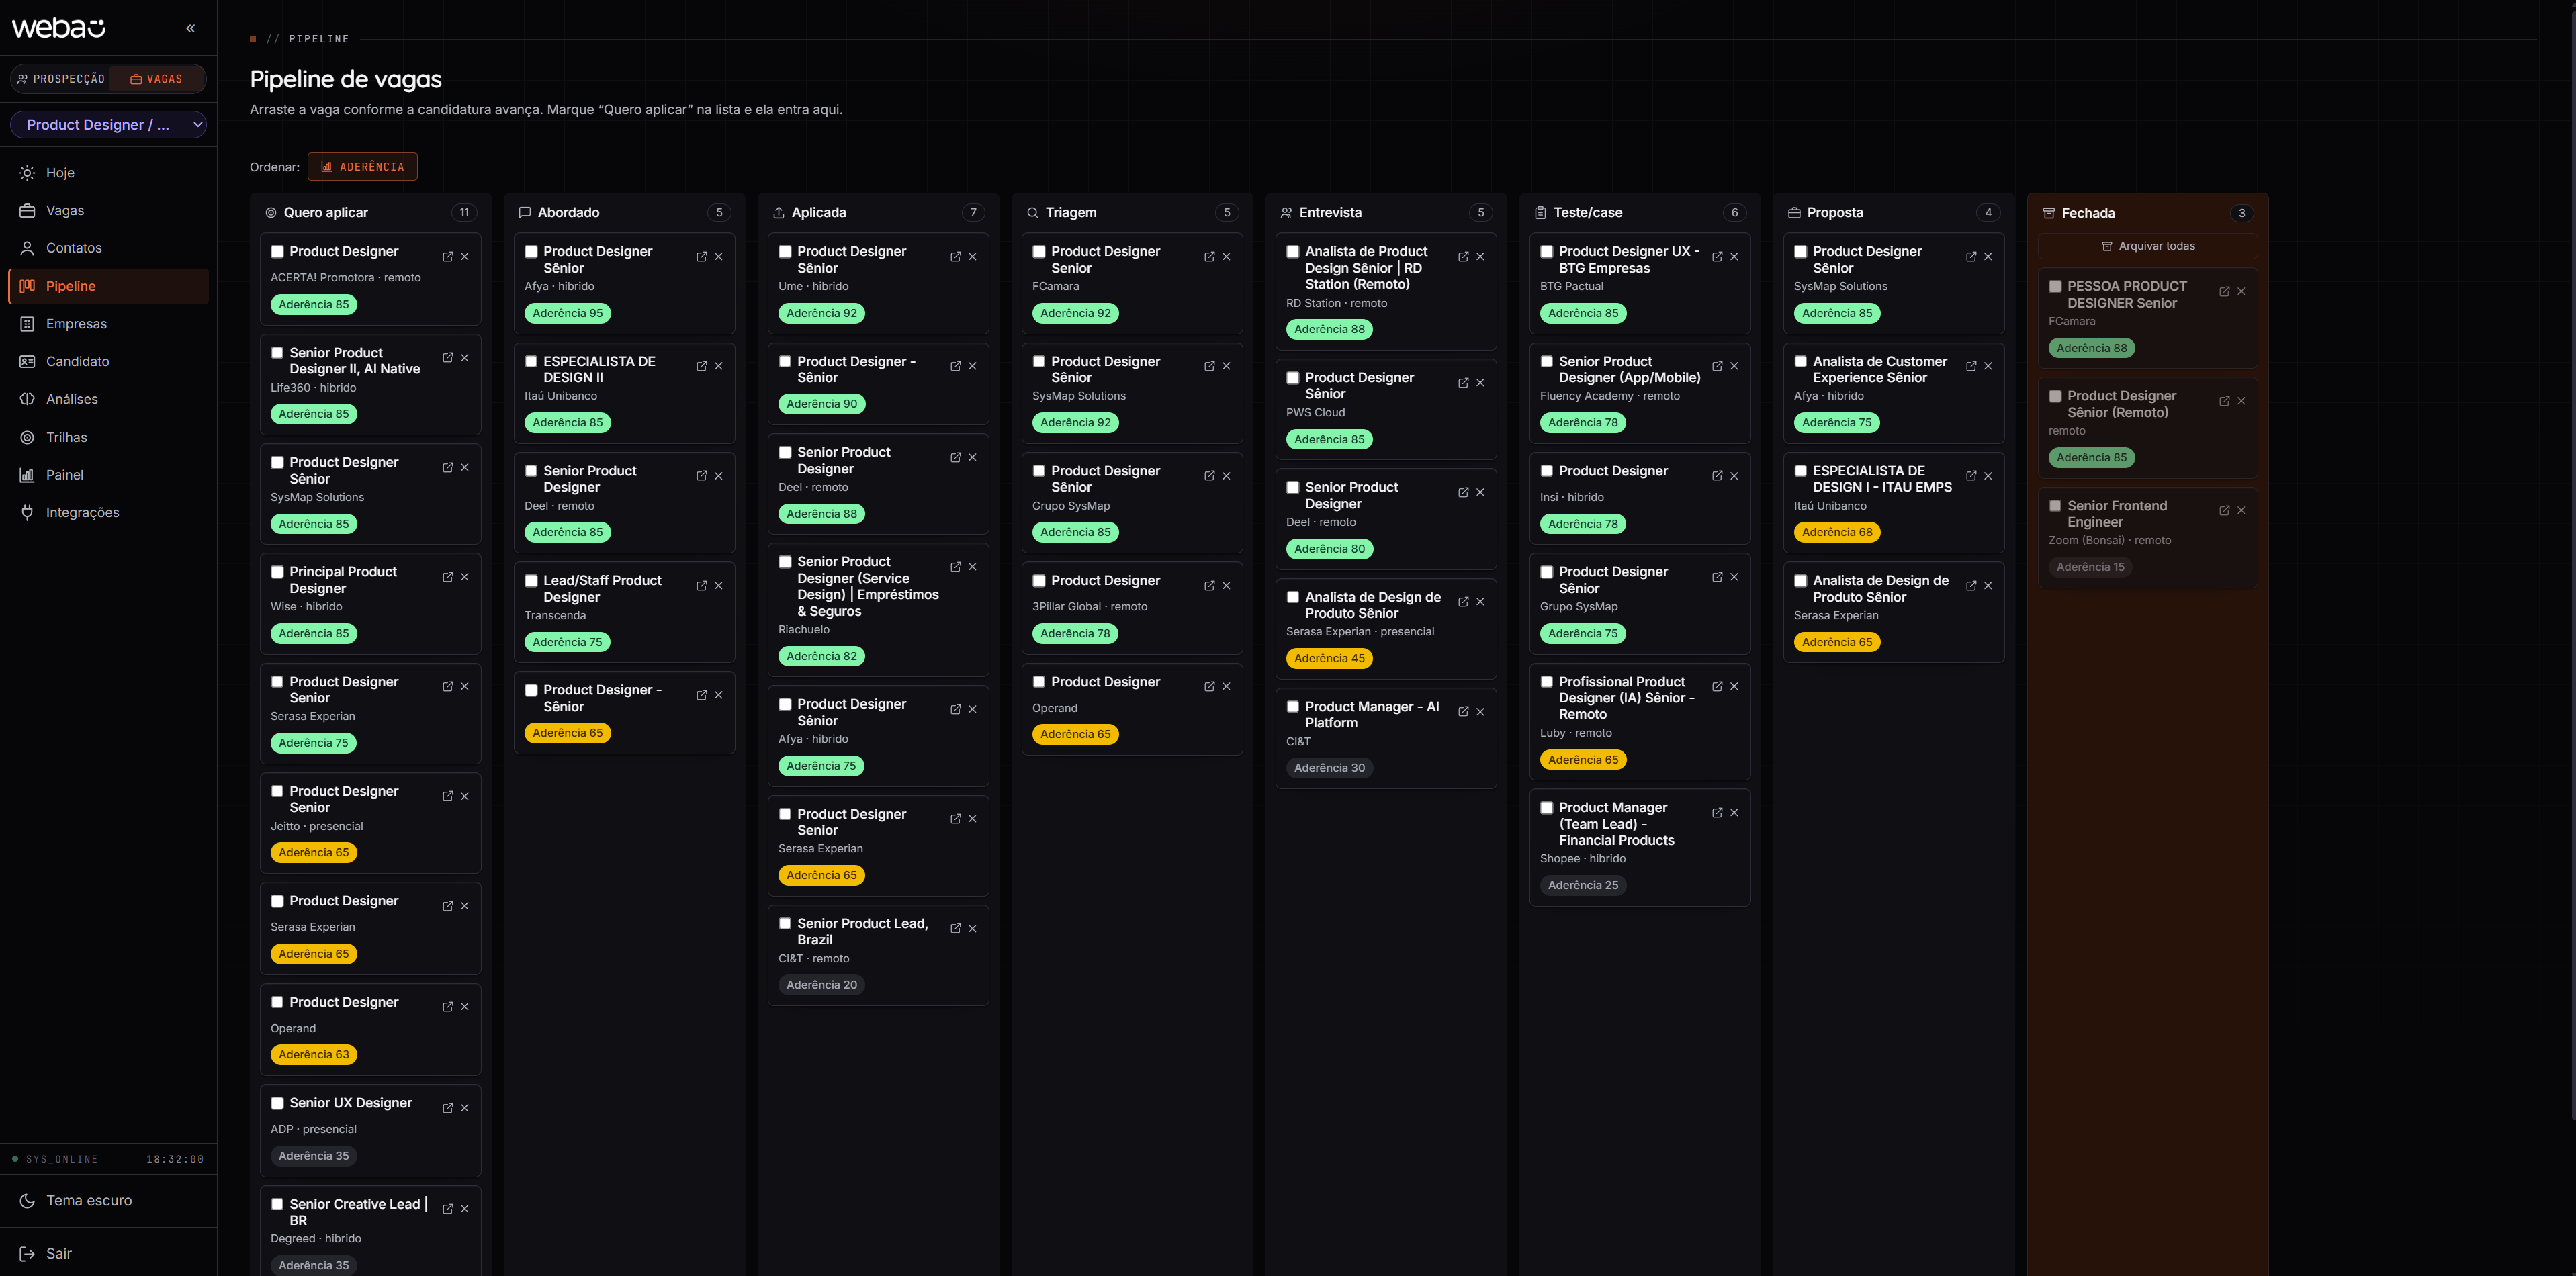This screenshot has height=1276, width=2576.
Task: Open the Deel Senior Product Designer title in Aplicada
Action: tap(844, 461)
